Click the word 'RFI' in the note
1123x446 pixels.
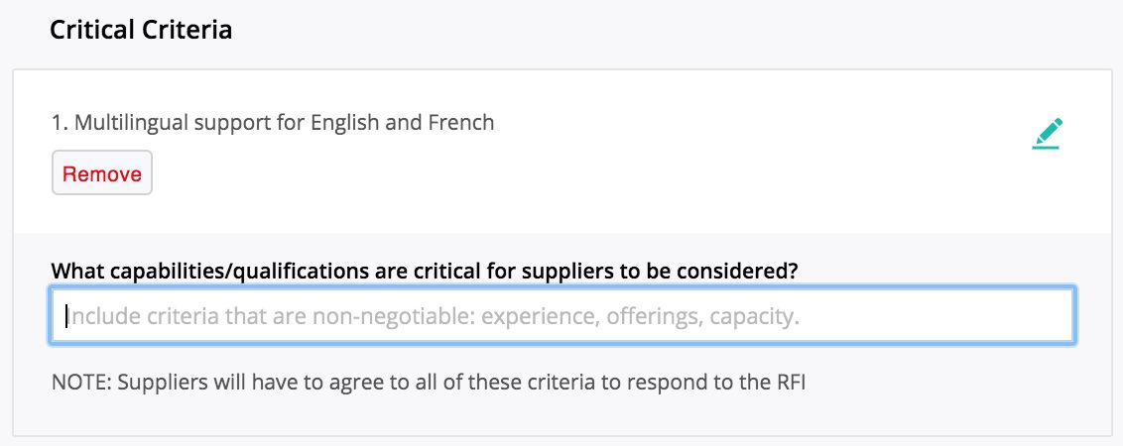[792, 383]
